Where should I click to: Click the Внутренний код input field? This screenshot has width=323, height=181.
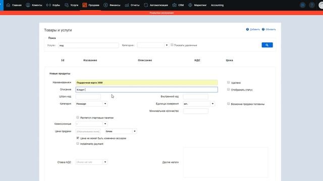coord(195,97)
